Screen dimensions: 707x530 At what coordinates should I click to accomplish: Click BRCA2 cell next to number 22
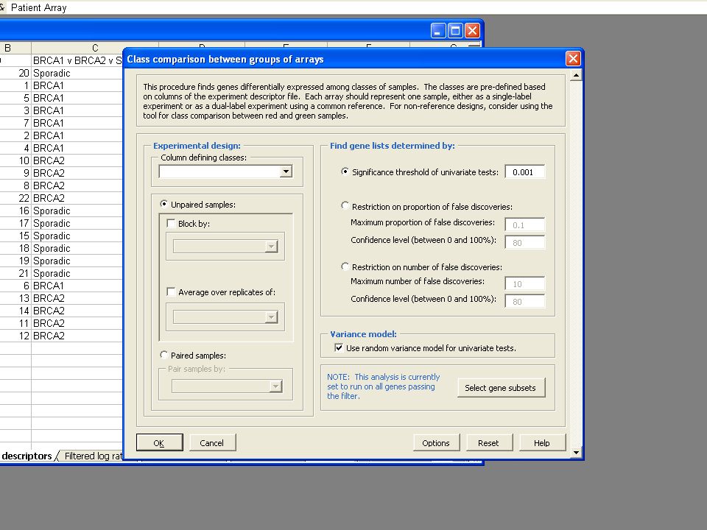click(77, 198)
